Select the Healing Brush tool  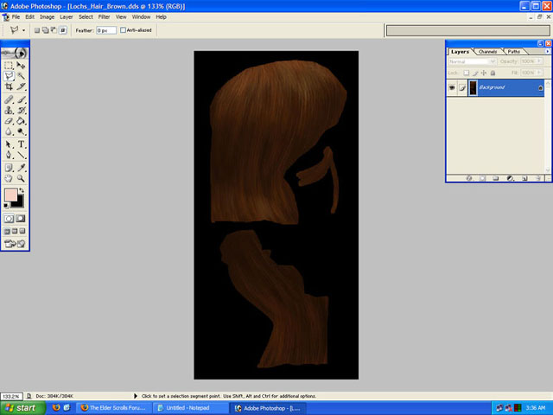[x=9, y=100]
